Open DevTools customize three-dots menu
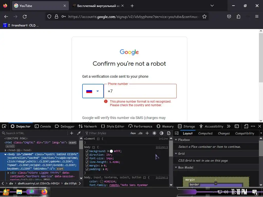Screen dimensions: 263x197 [x=253, y=126]
